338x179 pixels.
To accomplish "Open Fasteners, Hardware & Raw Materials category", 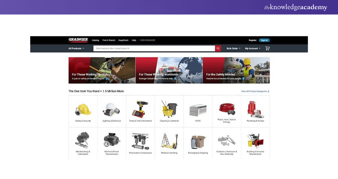I will pos(227,144).
